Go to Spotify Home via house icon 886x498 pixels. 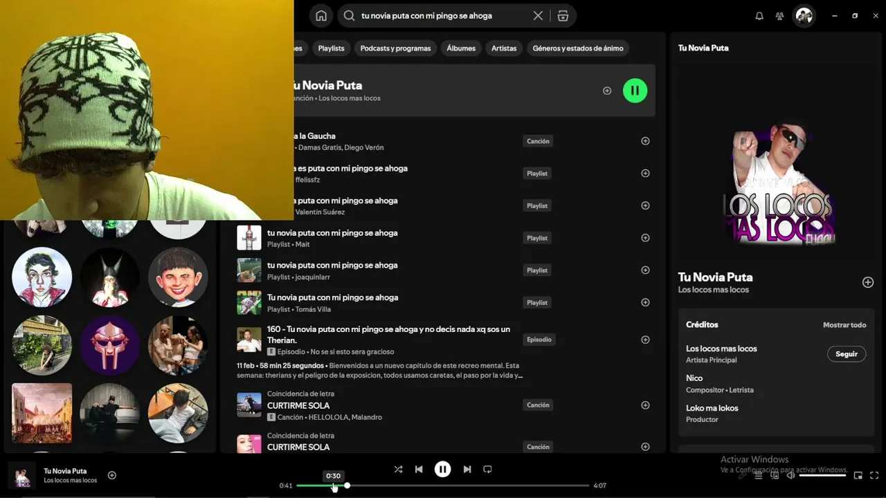(321, 16)
